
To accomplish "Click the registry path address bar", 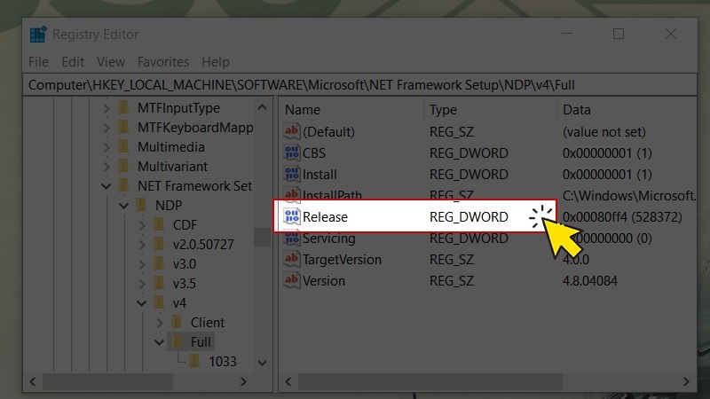I will point(355,85).
